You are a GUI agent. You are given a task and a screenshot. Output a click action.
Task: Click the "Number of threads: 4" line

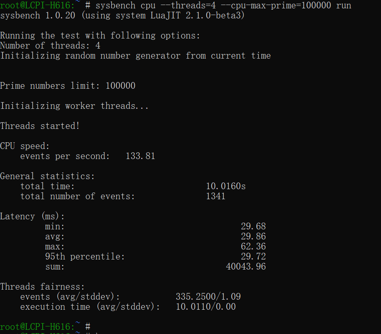tap(50, 46)
